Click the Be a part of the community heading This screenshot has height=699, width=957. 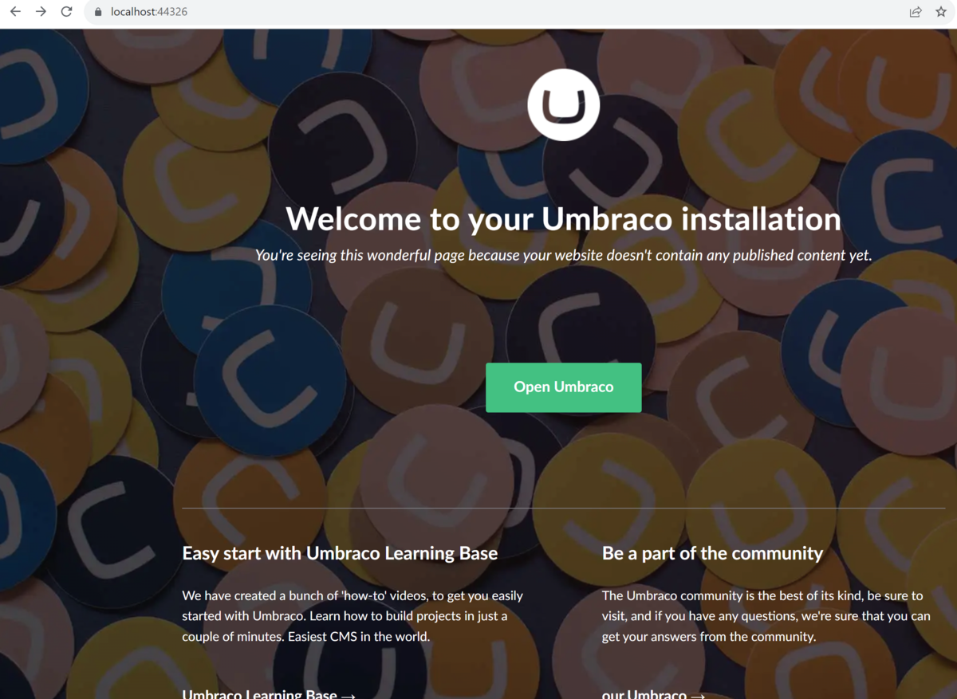pos(712,553)
